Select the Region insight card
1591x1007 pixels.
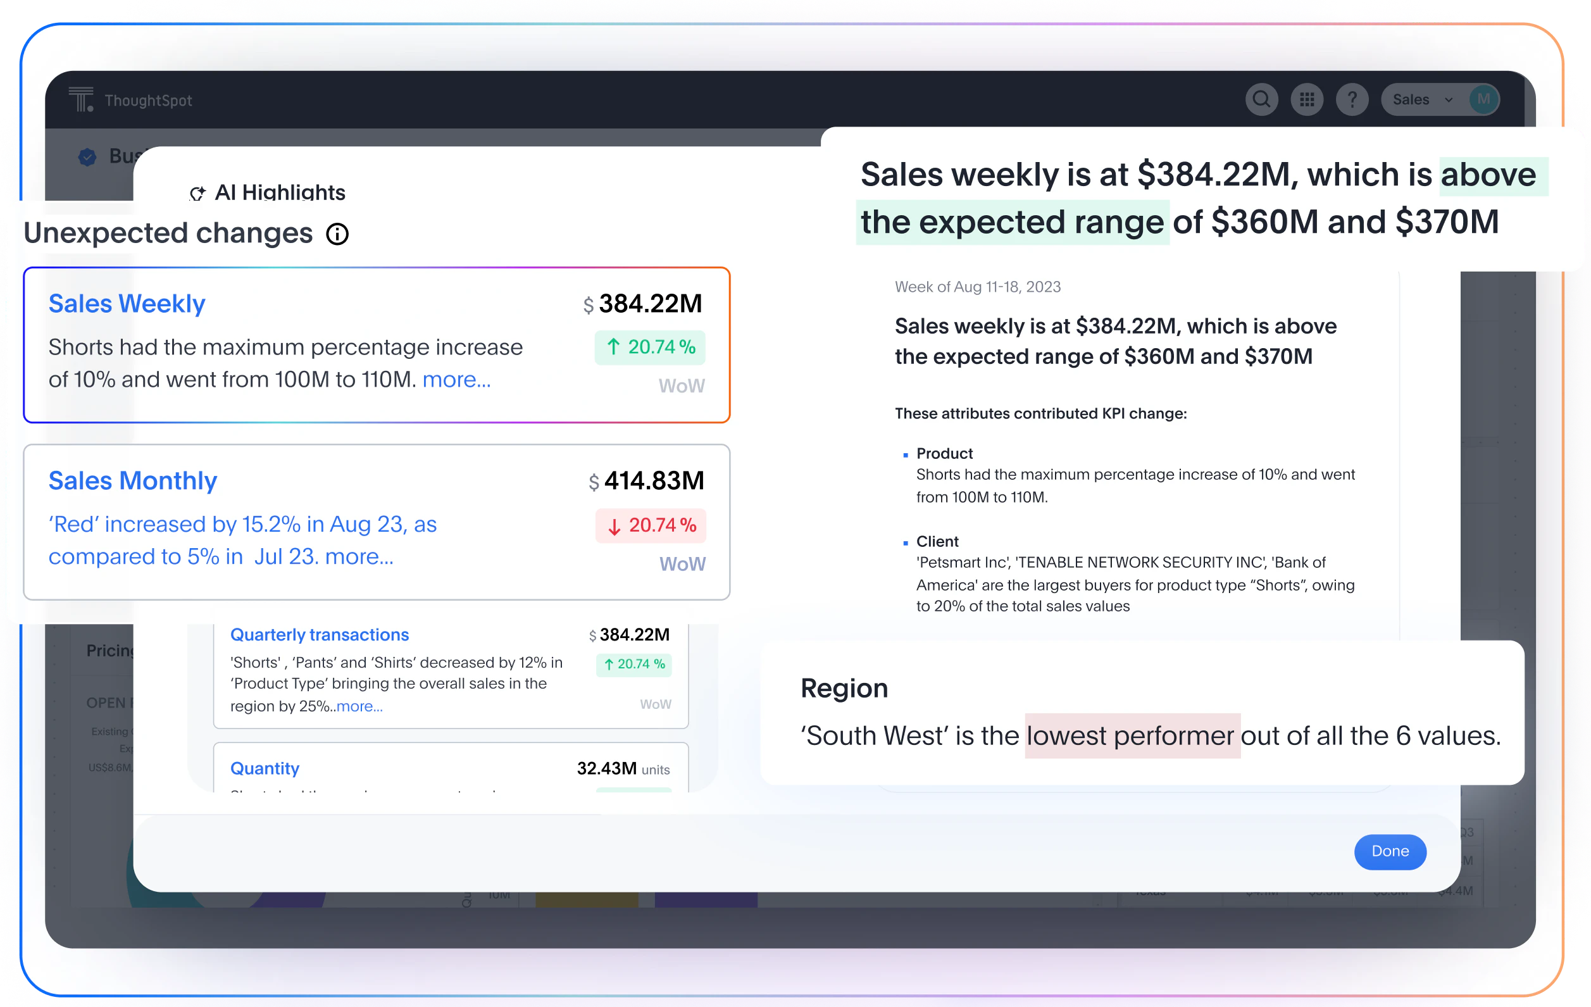coord(1142,712)
